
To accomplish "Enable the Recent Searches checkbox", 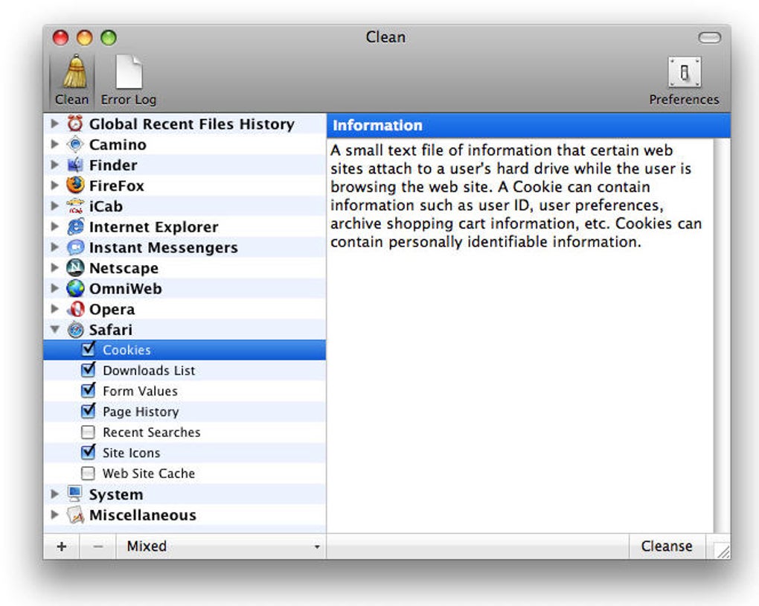I will click(88, 432).
